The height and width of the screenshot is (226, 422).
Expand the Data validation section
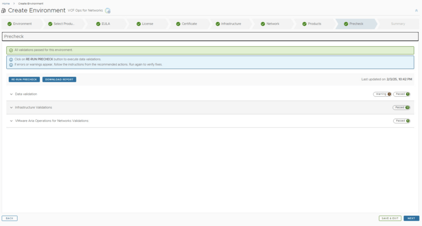(12, 94)
